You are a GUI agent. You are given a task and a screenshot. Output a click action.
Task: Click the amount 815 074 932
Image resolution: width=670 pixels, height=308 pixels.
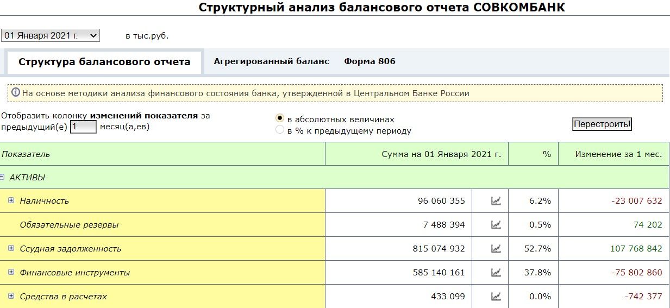click(x=439, y=249)
